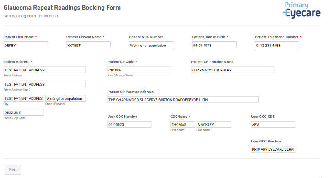The image size is (329, 178).
Task: Select the Patient Second Name field
Action: (x=88, y=45)
